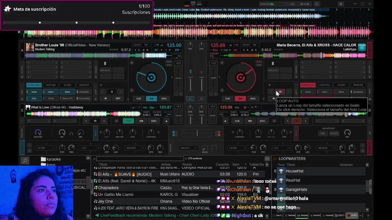Trigger the 16-beat auto loop on deck B

click(280, 92)
